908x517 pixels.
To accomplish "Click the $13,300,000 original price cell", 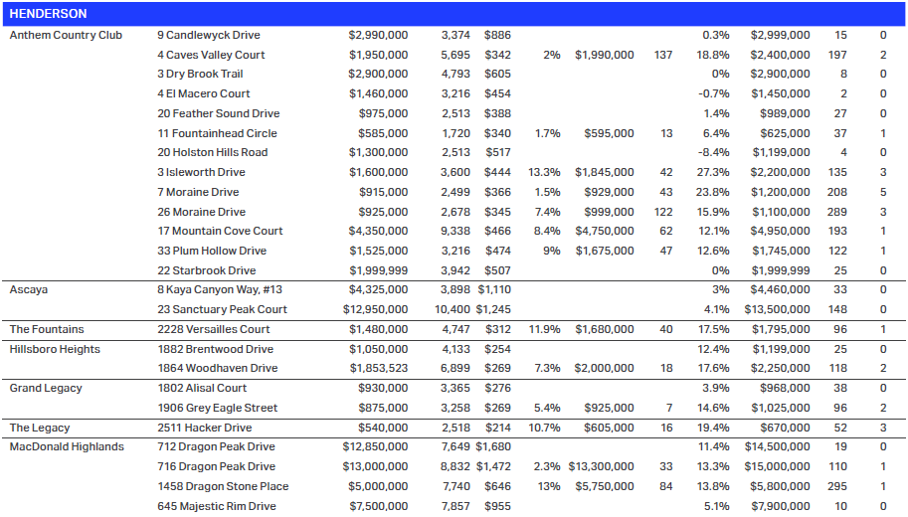I will 601,466.
